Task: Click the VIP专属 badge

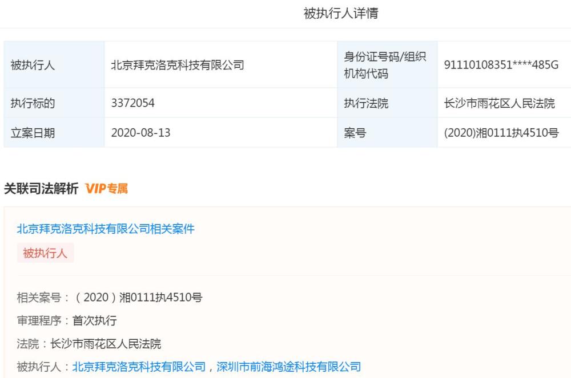Action: point(106,189)
